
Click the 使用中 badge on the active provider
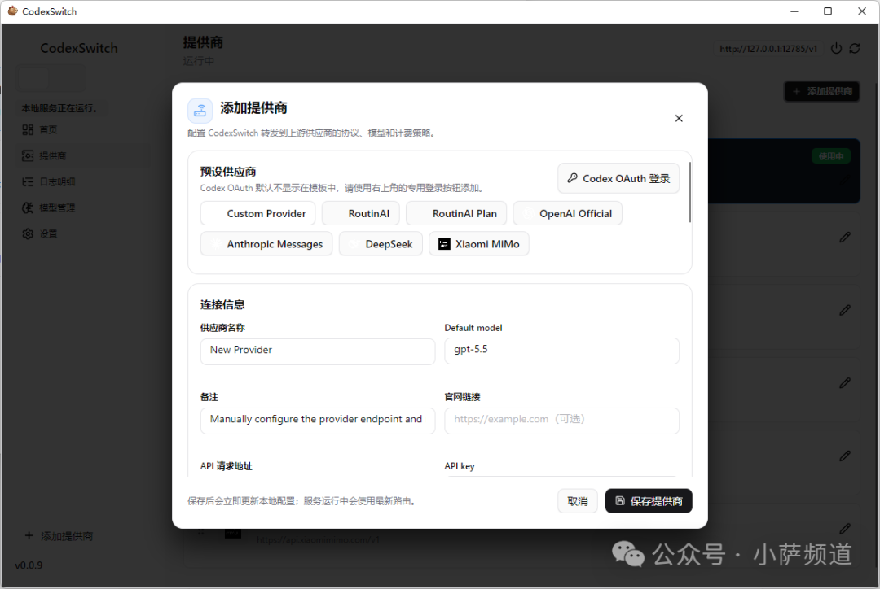coord(830,156)
